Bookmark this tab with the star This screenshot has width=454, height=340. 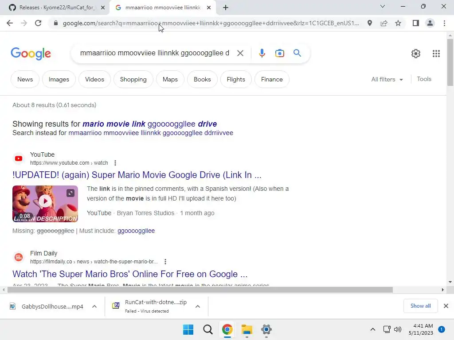coord(398,23)
